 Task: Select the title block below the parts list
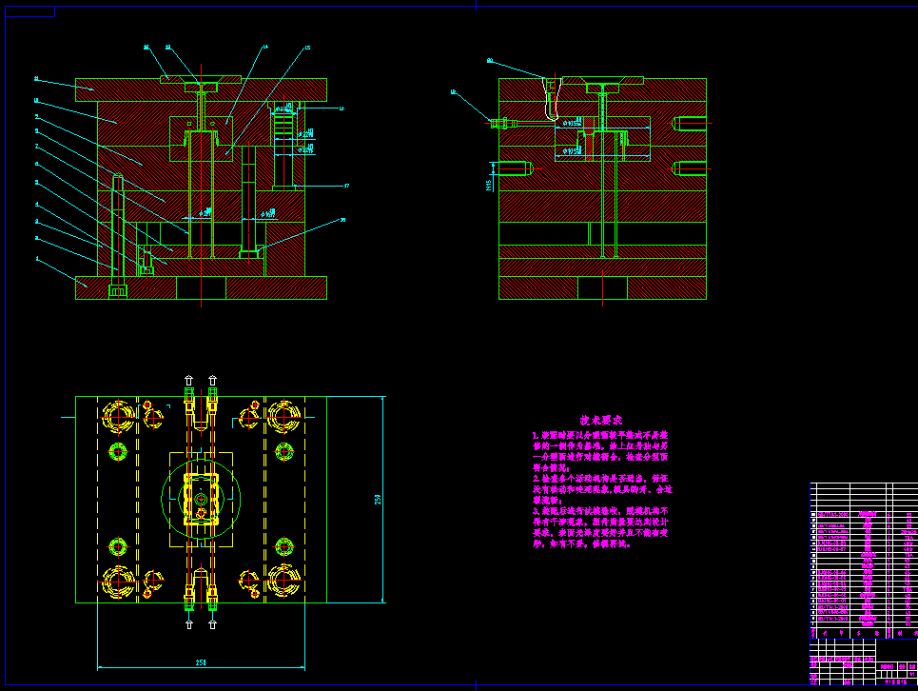point(864,661)
